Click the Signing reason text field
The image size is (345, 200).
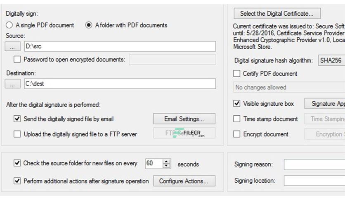(x=314, y=164)
